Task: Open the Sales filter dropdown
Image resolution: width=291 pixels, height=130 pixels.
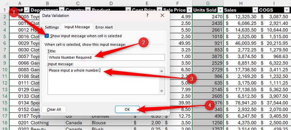Action: coord(256,10)
